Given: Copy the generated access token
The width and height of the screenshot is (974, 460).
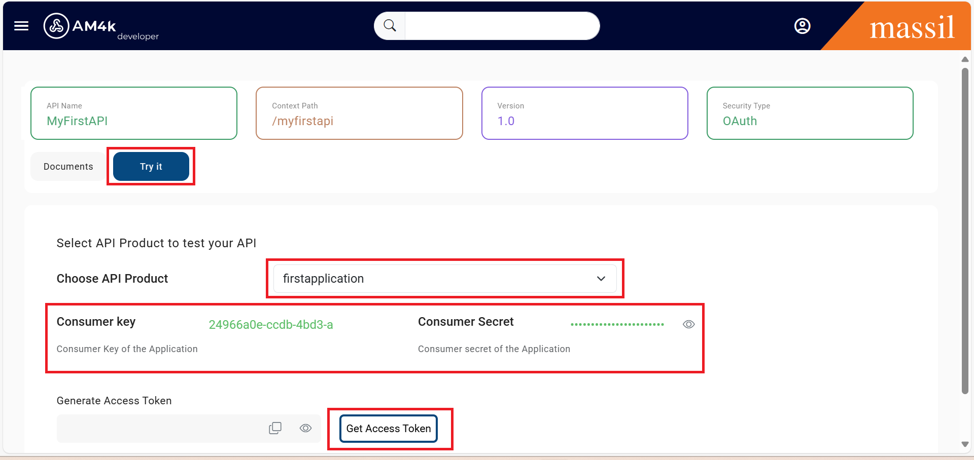Looking at the screenshot, I should (x=275, y=428).
